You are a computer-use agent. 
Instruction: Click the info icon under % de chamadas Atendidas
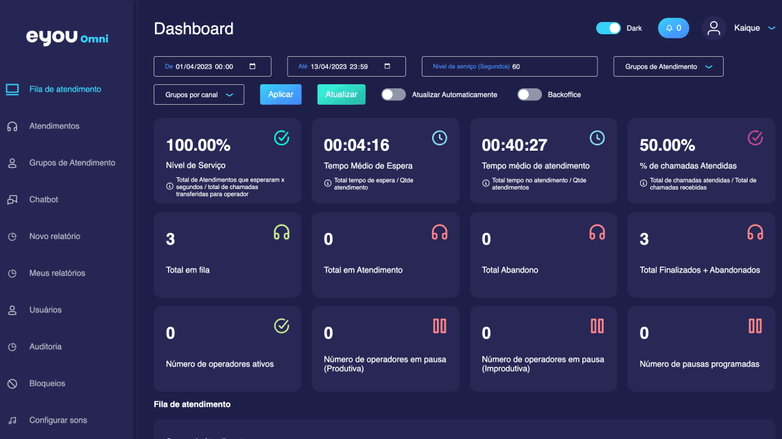[x=643, y=184]
